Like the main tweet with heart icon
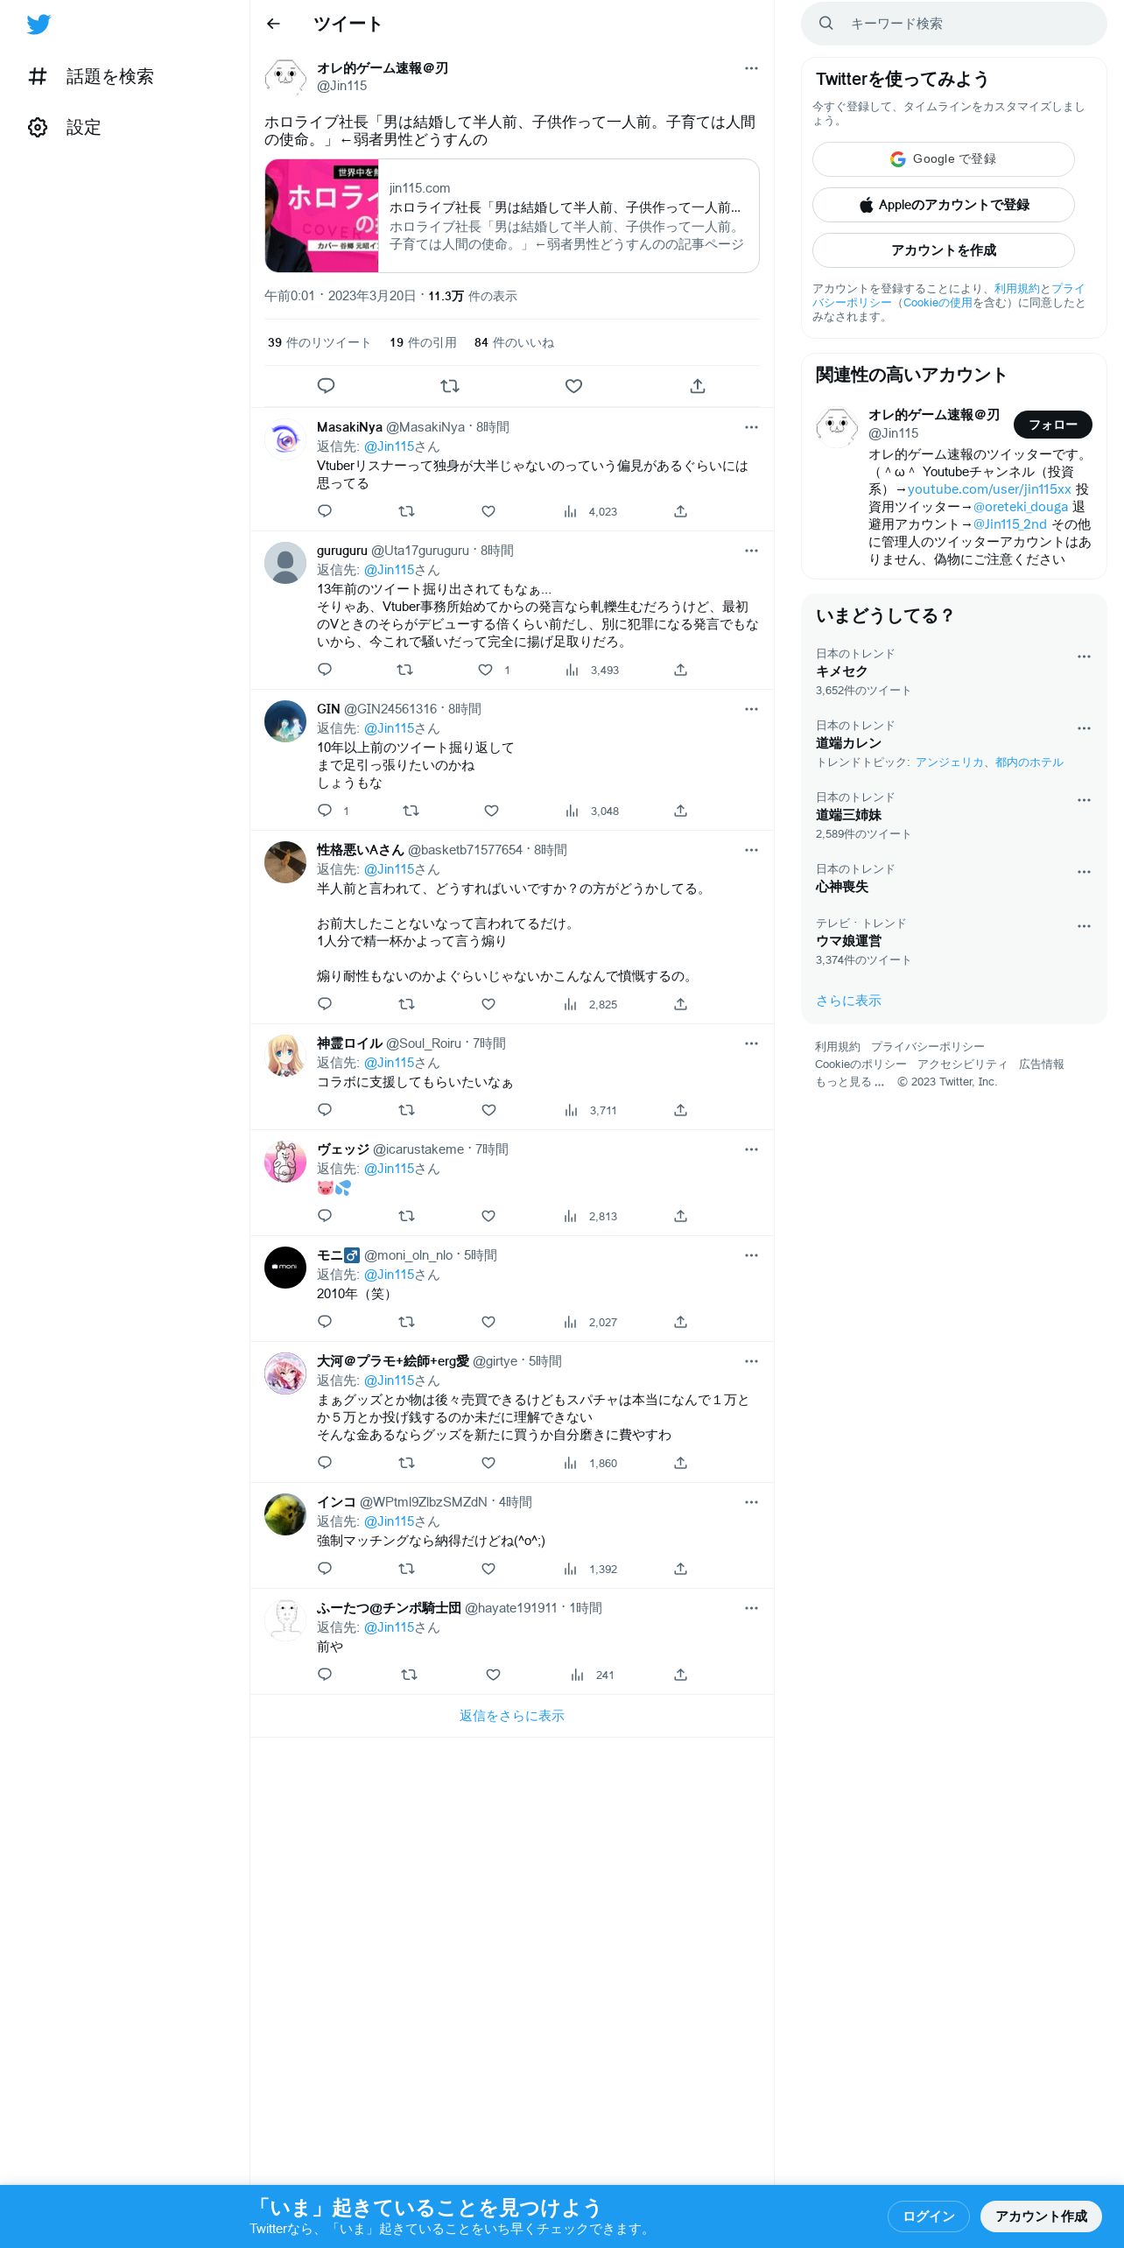The width and height of the screenshot is (1124, 2248). pyautogui.click(x=573, y=386)
